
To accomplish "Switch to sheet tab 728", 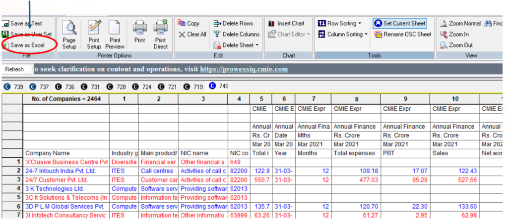I will coord(117,87).
